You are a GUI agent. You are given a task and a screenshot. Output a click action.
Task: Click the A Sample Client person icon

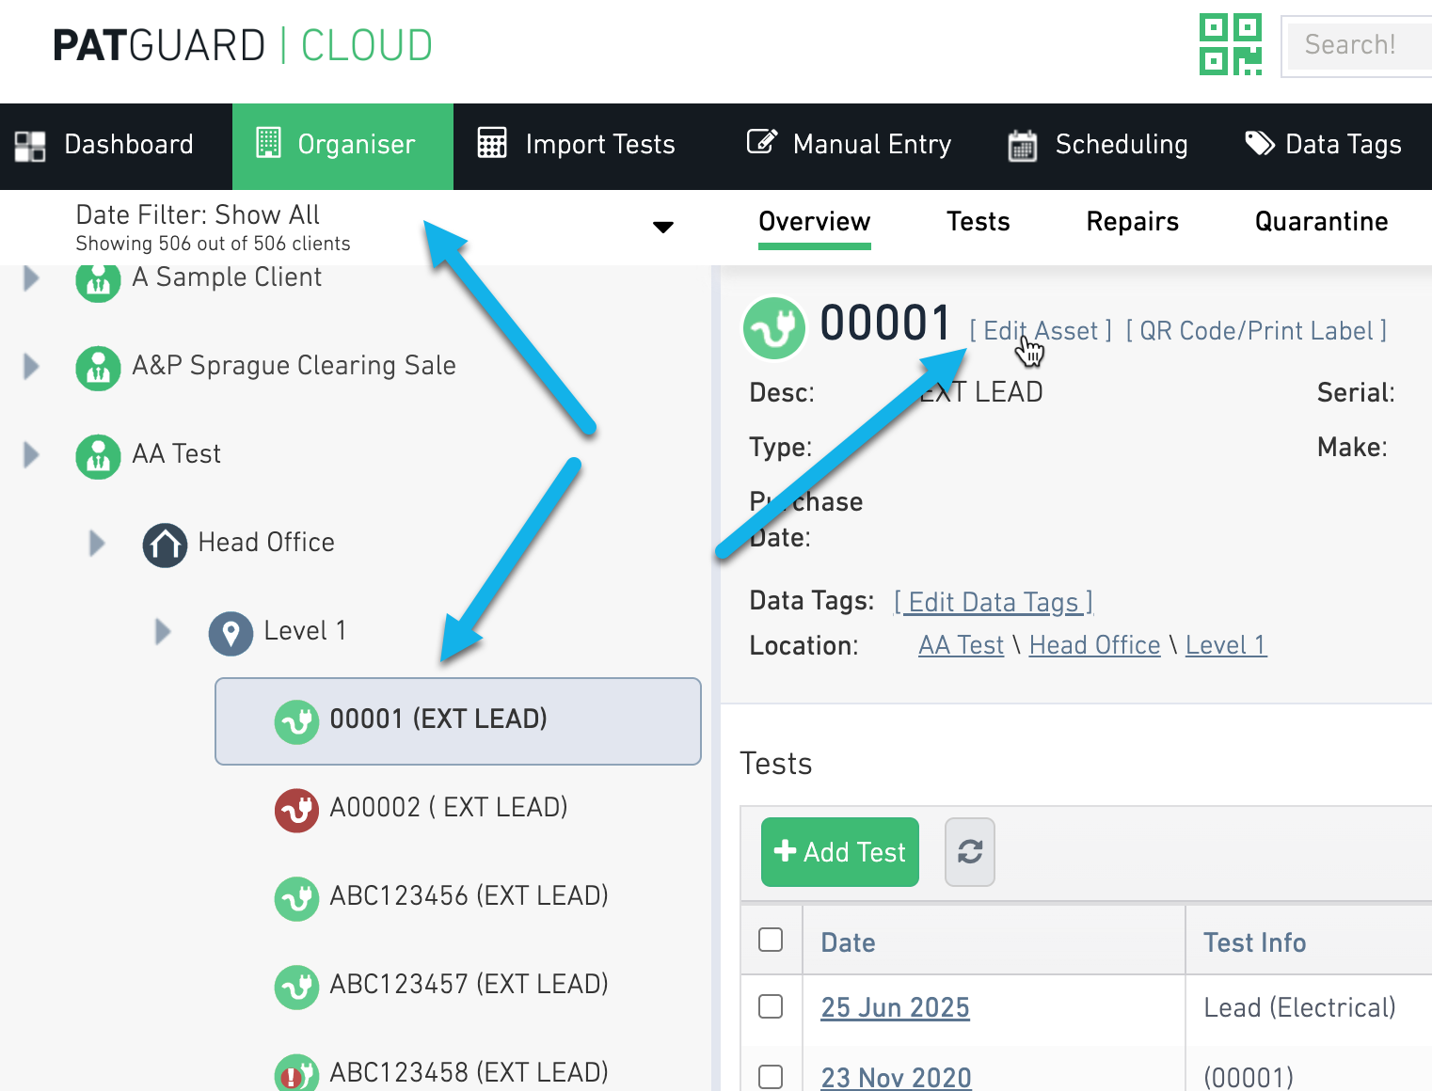click(98, 280)
